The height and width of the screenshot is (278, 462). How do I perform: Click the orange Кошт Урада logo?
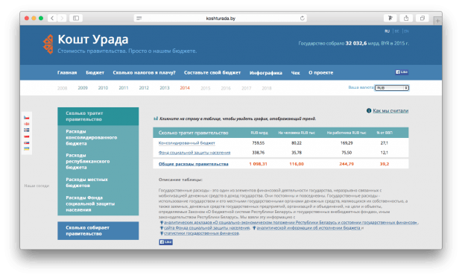pos(48,44)
